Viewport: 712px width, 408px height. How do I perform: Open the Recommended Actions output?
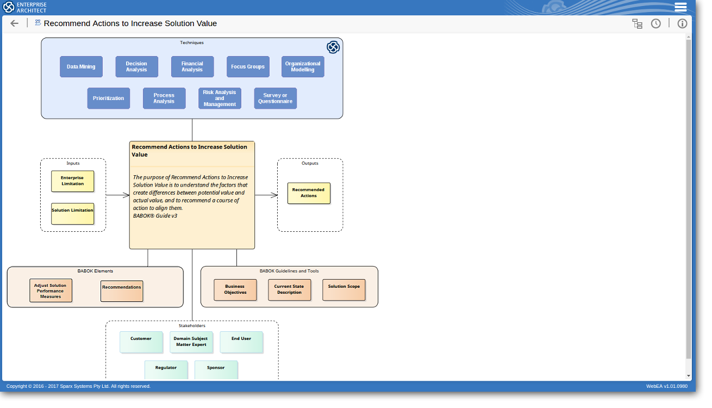(309, 193)
